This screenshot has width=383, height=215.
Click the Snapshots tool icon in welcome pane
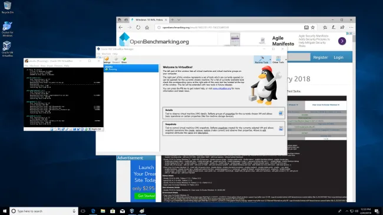tap(280, 128)
